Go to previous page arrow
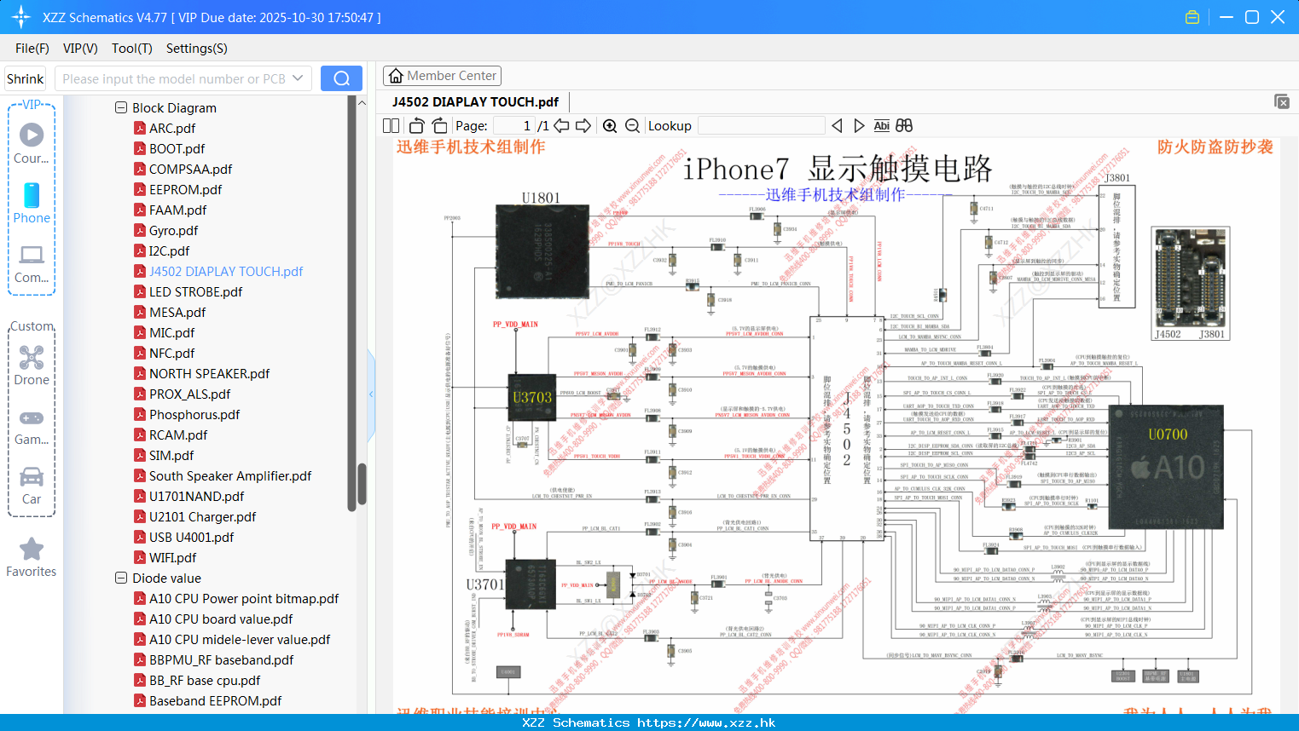Screen dimensions: 1299x731 [561, 125]
